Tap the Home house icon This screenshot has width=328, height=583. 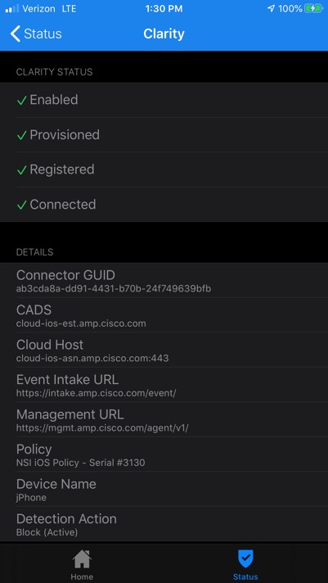(x=82, y=560)
